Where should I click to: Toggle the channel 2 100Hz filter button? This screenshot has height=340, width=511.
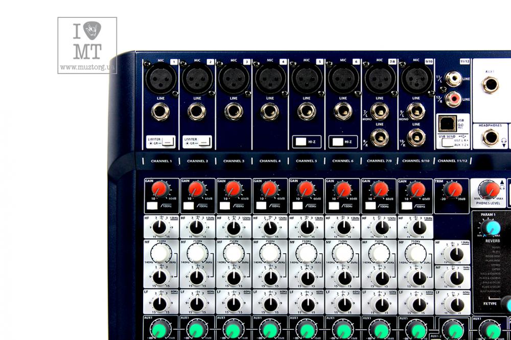[189, 206]
